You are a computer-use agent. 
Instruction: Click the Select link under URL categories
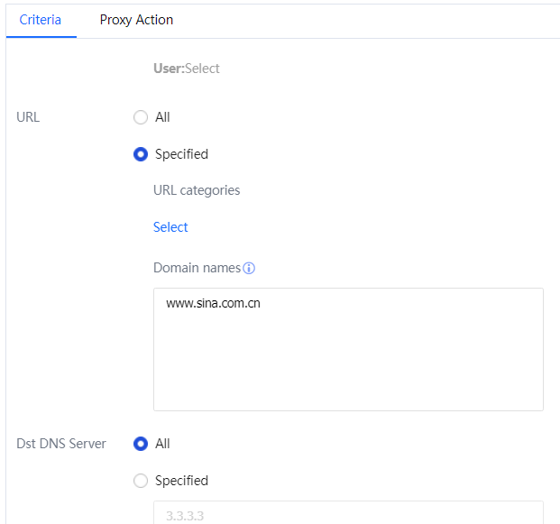[170, 227]
